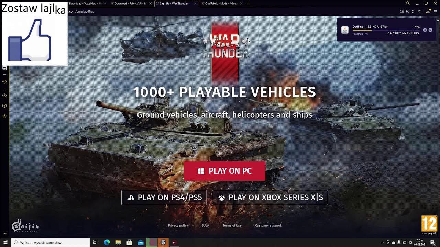Screen dimensions: 440x247
Task: Open Microsoft Store from taskbar
Action: pos(129,243)
